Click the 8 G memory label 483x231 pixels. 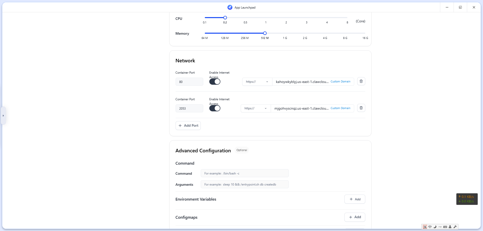[345, 38]
